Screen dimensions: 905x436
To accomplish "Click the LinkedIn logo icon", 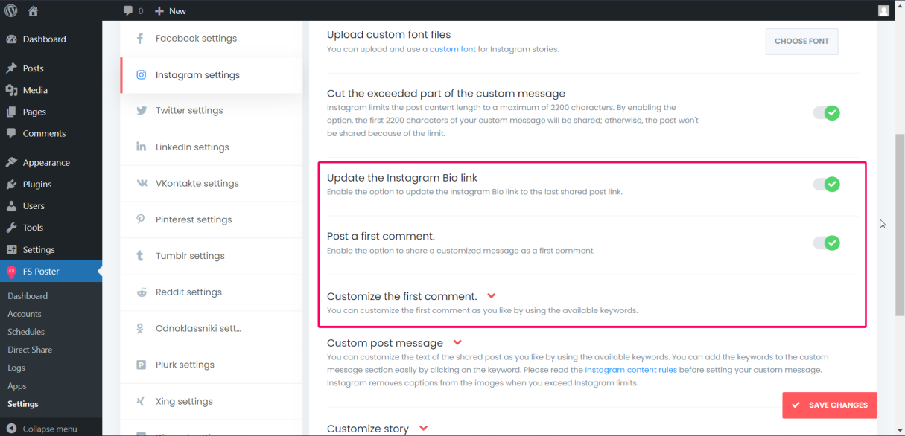I will [x=141, y=147].
